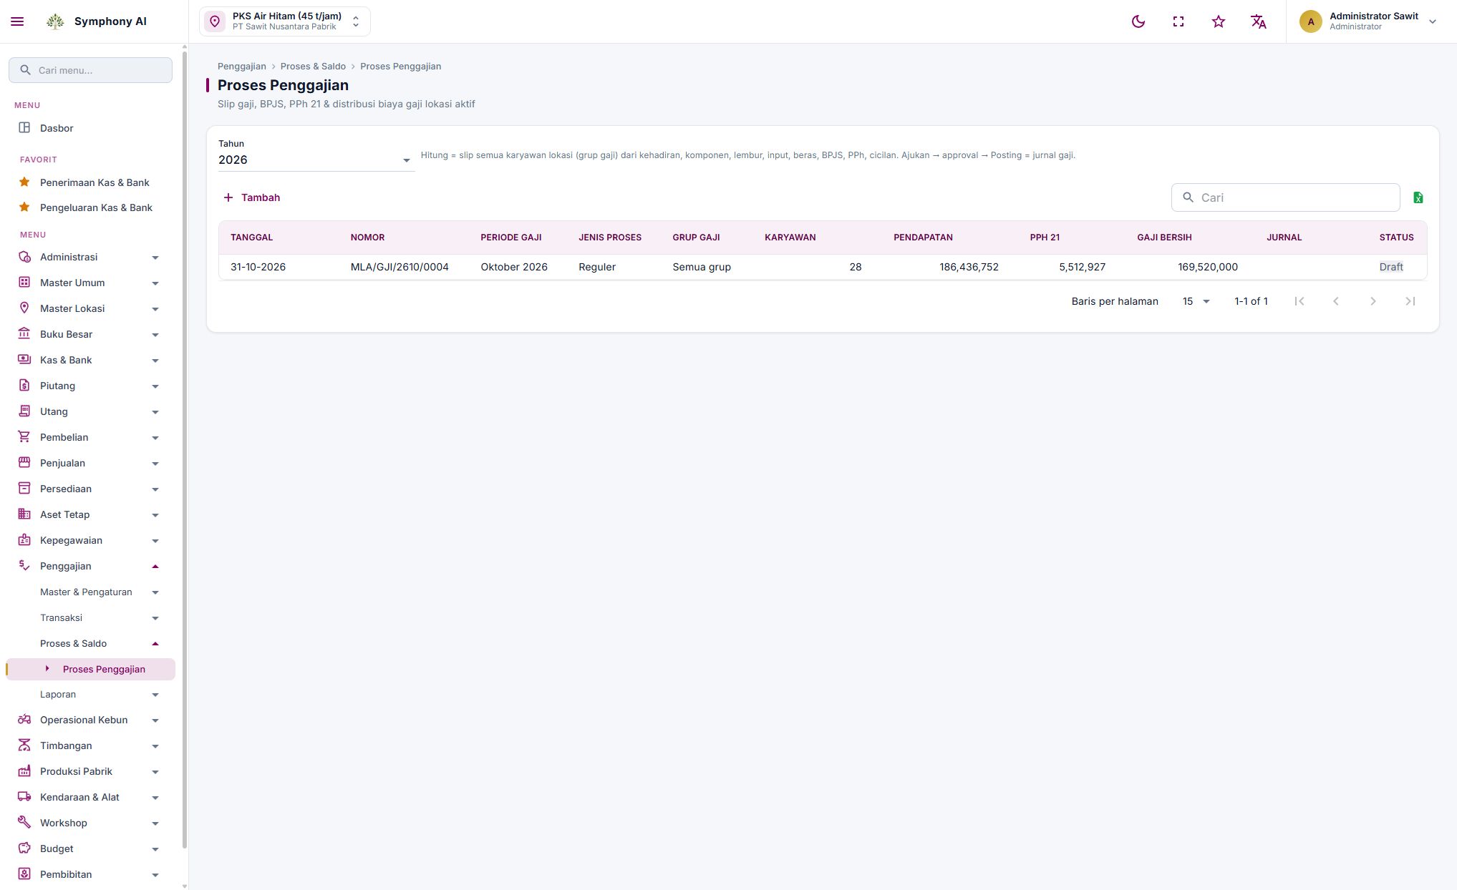Select Proses Penggajian menu item
This screenshot has width=1457, height=890.
pyautogui.click(x=90, y=669)
